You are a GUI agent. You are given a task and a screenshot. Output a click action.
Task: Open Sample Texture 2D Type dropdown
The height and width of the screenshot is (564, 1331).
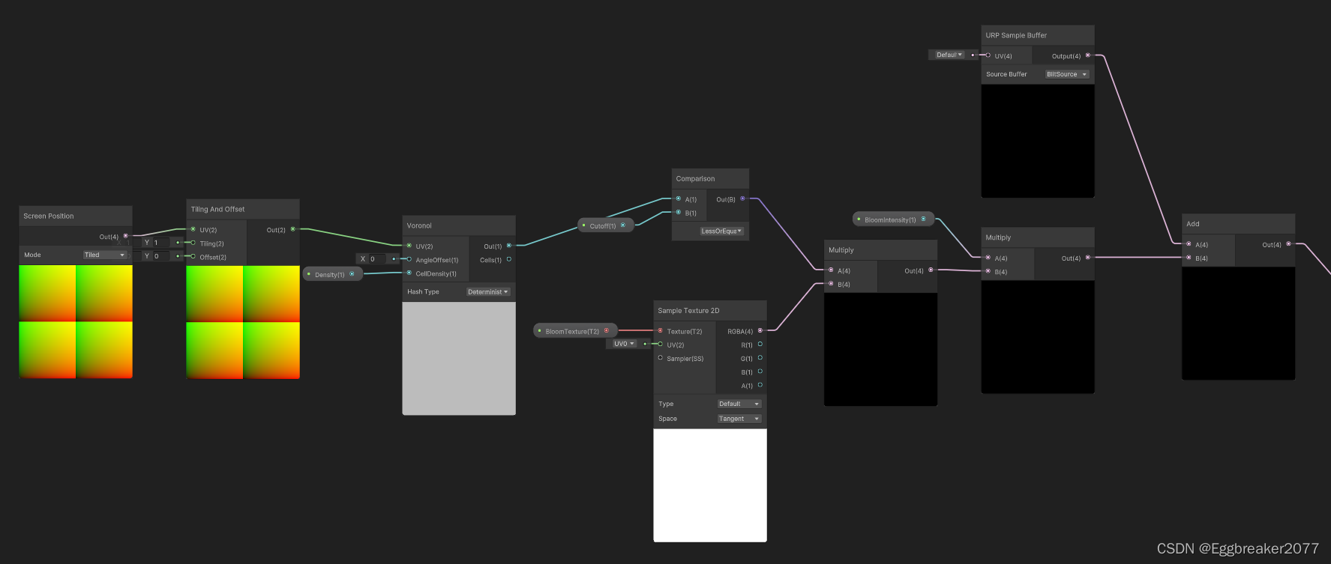[739, 404]
